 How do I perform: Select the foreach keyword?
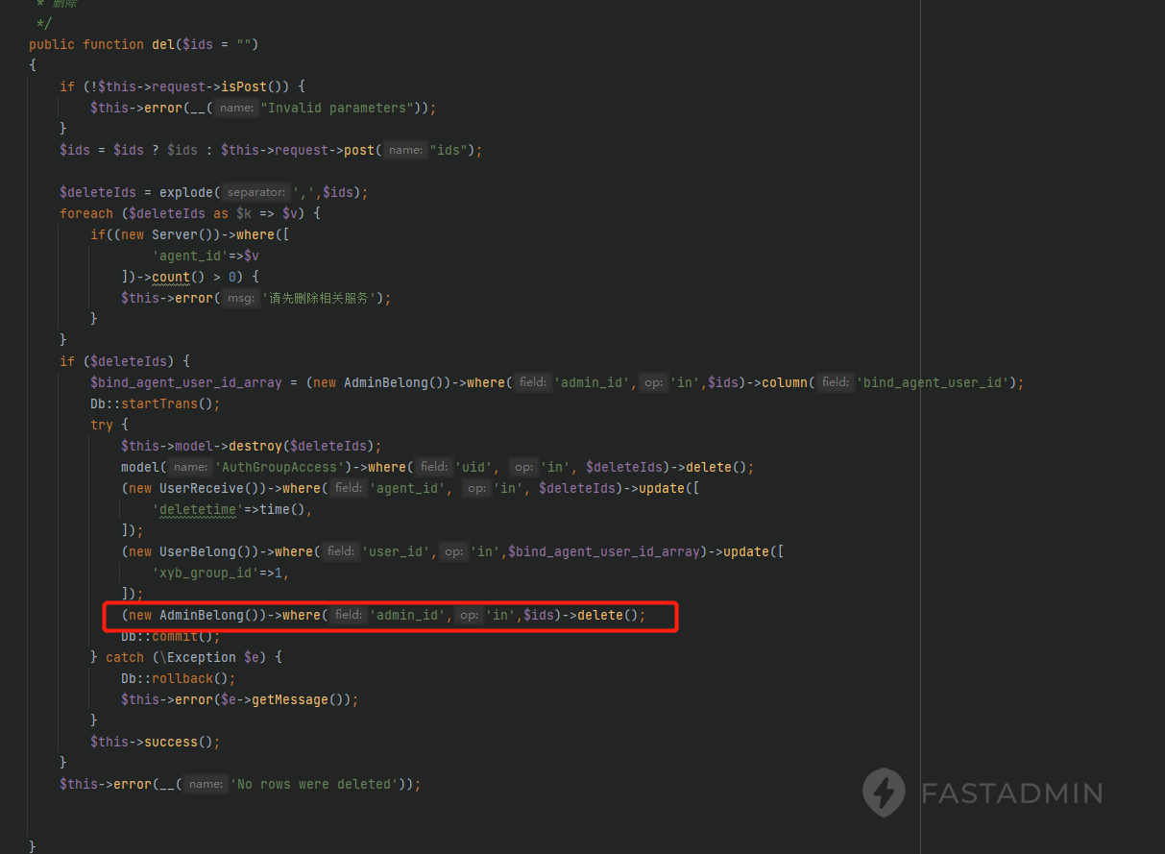86,213
